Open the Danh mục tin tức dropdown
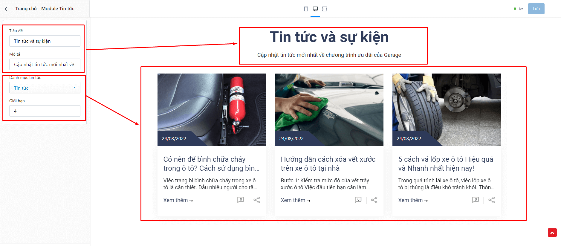 coord(45,88)
